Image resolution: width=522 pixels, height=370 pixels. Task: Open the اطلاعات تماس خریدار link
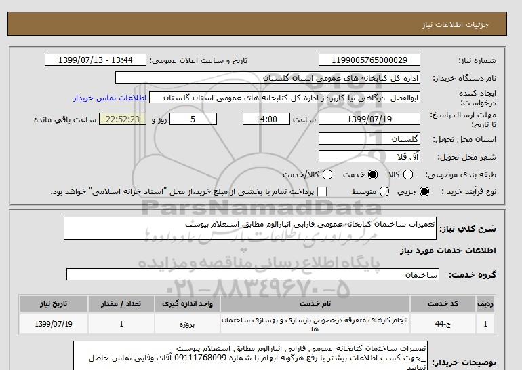coord(110,98)
